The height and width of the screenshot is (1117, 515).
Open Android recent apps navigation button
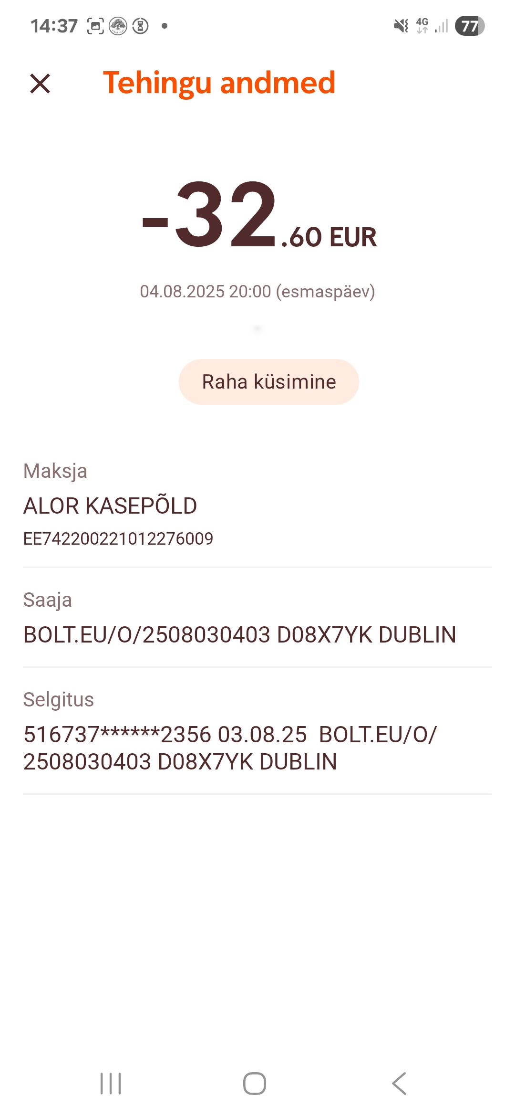point(111,1084)
